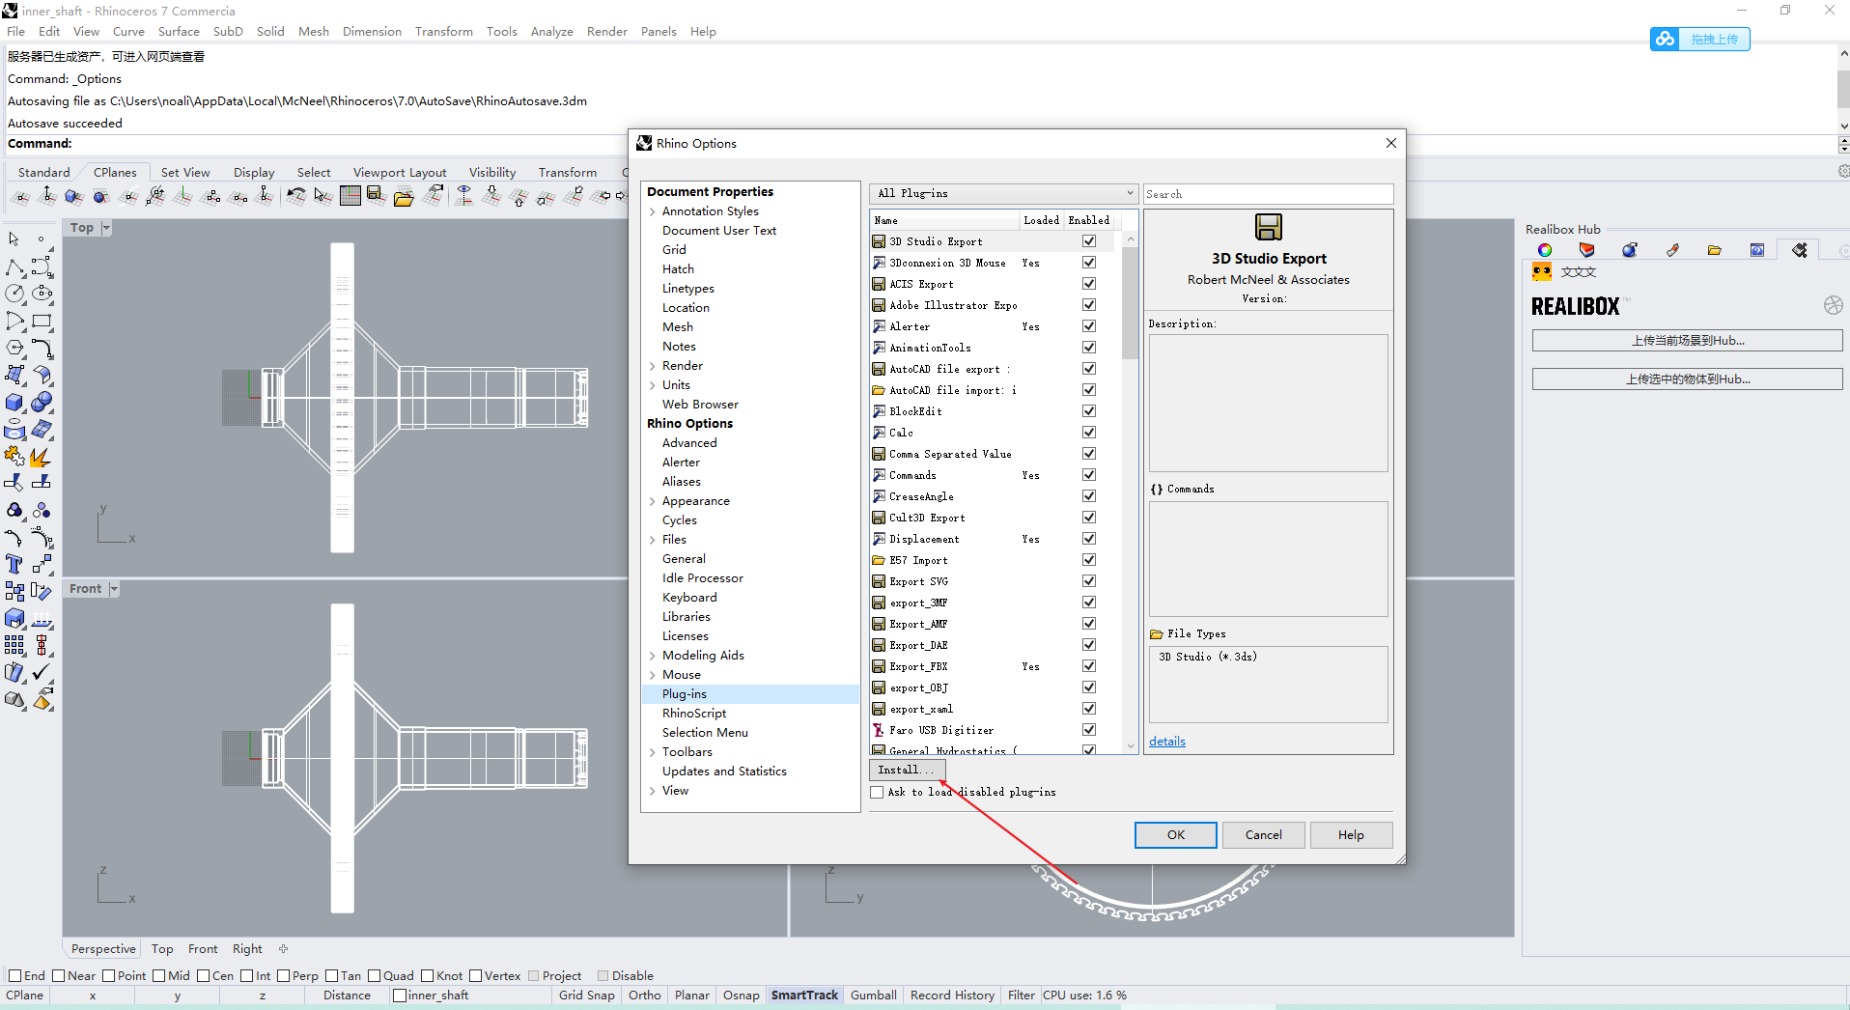Pick the Polyline tool
The height and width of the screenshot is (1010, 1850).
[x=14, y=267]
